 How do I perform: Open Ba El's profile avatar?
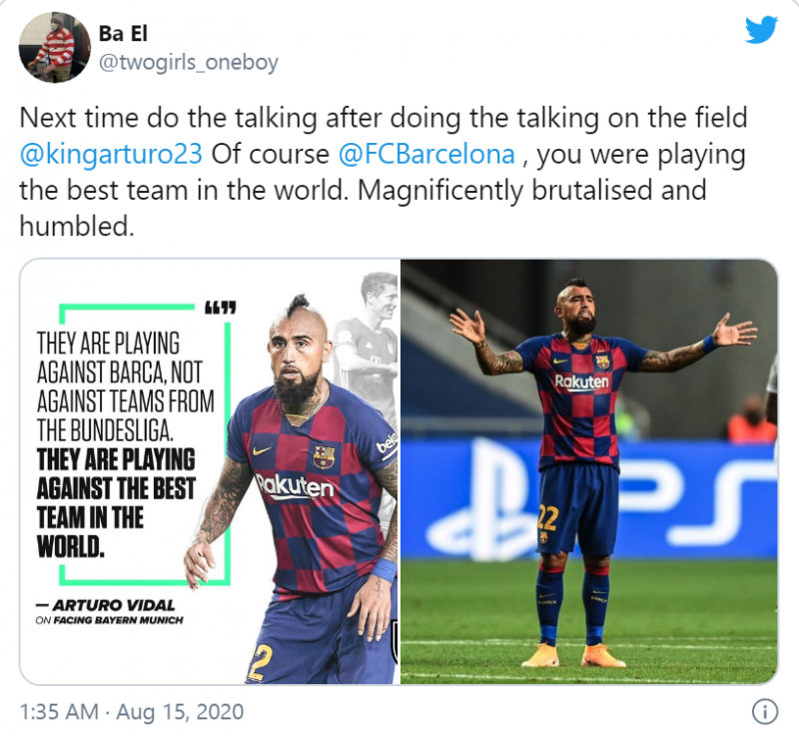pos(55,47)
